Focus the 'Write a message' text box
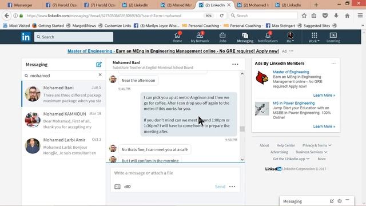366x206 pixels. point(175,173)
